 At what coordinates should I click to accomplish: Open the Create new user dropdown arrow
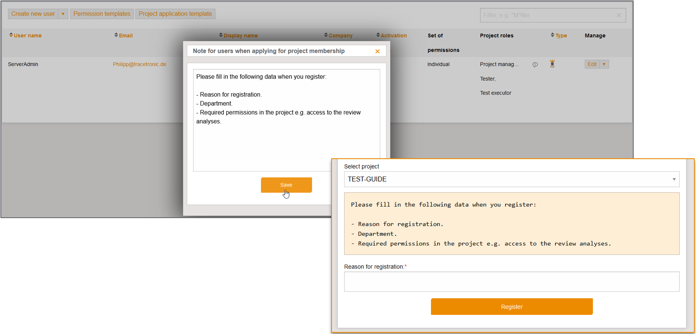point(63,14)
